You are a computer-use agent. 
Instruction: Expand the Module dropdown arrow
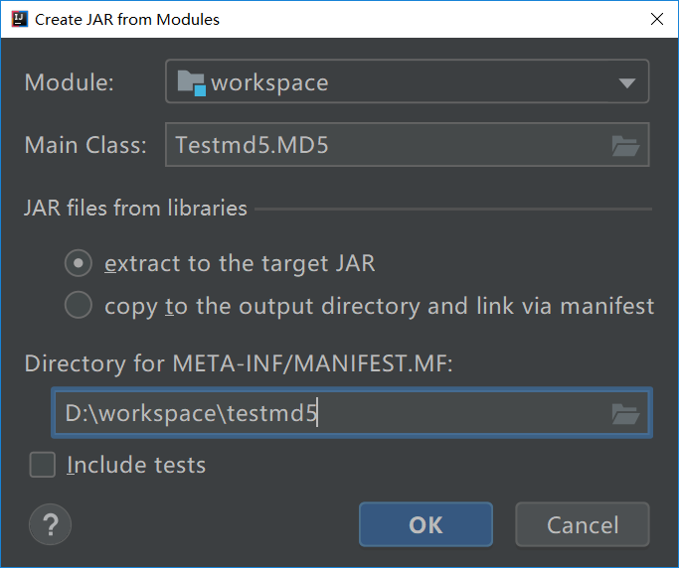[626, 83]
